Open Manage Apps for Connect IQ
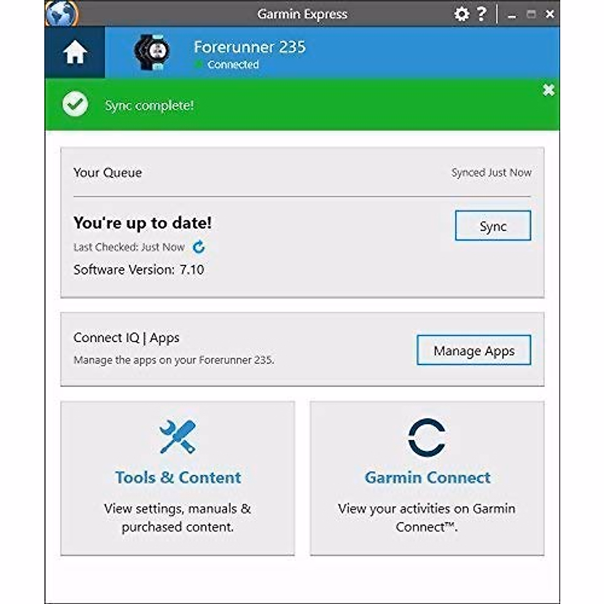 pos(474,350)
